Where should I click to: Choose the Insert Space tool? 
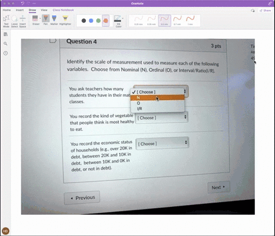22,21
